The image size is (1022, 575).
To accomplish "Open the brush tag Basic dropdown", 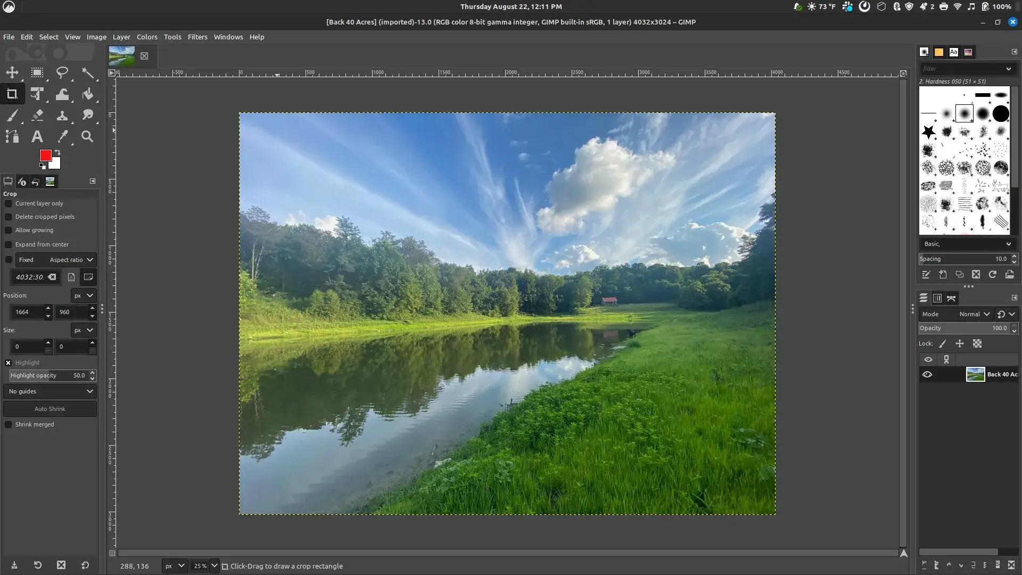I will pos(967,244).
